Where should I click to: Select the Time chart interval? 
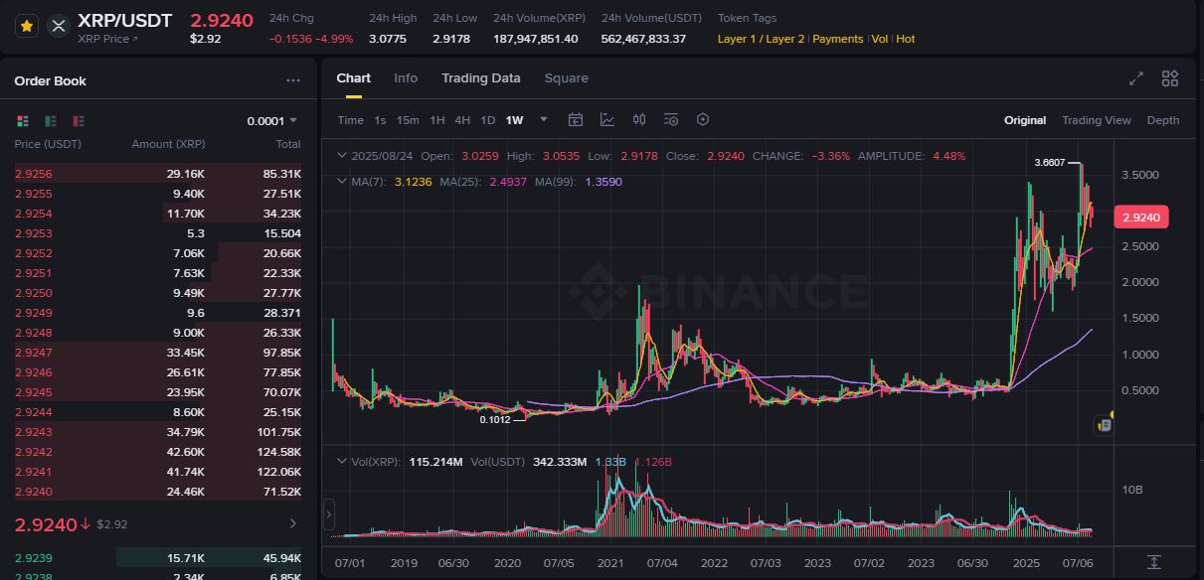point(350,120)
